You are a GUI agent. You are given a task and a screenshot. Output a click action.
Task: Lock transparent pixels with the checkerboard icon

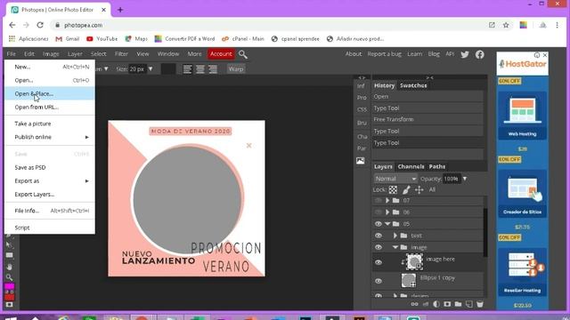(x=393, y=189)
